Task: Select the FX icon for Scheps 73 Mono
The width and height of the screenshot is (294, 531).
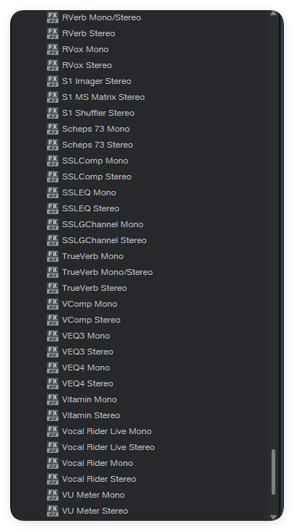Action: click(x=53, y=129)
